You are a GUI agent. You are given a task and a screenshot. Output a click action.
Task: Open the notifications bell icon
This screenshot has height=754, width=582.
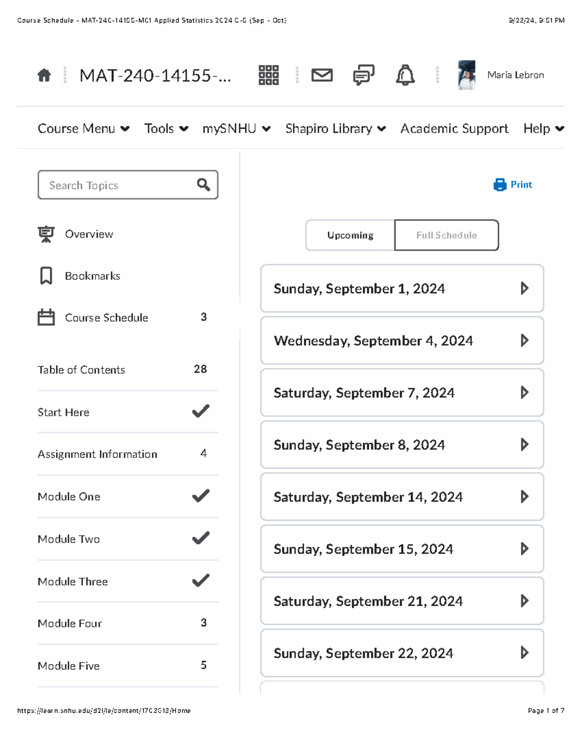405,75
